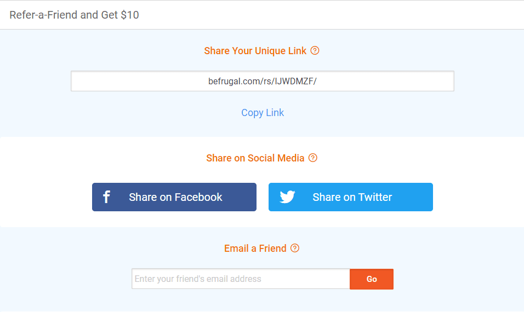Viewport: 524px width, 312px height.
Task: Click the 'Share on Twitter' label text
Action: pyautogui.click(x=352, y=197)
